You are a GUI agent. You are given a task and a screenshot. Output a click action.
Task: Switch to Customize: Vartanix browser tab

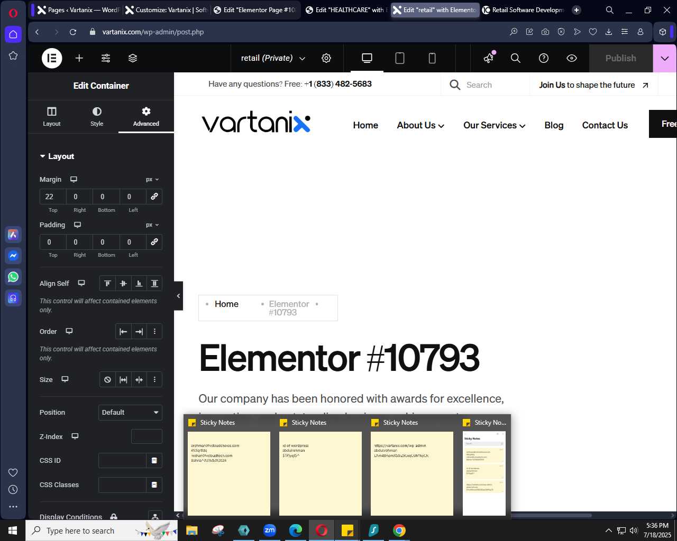[x=166, y=10]
